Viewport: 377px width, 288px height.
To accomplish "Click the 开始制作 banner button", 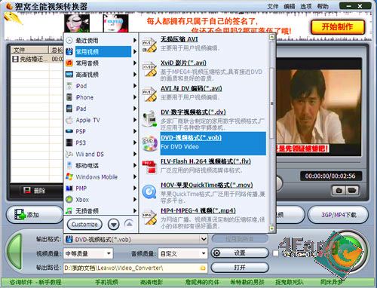I will 338,27.
